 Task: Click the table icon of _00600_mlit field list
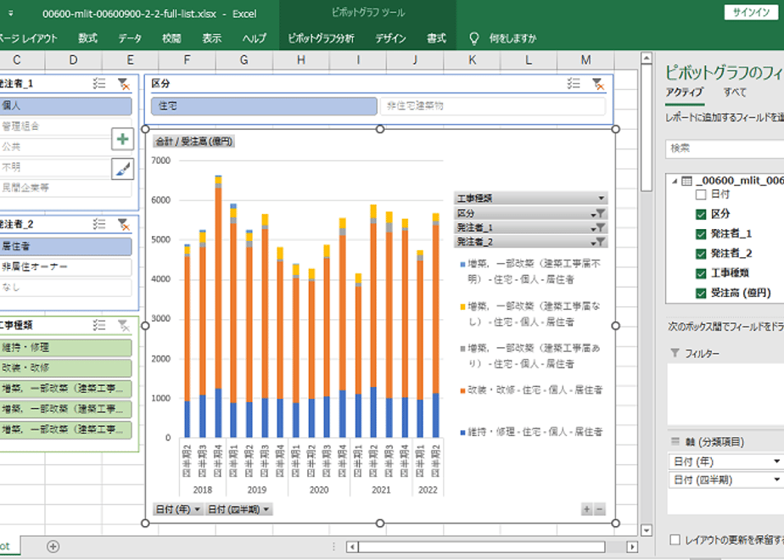pos(687,181)
